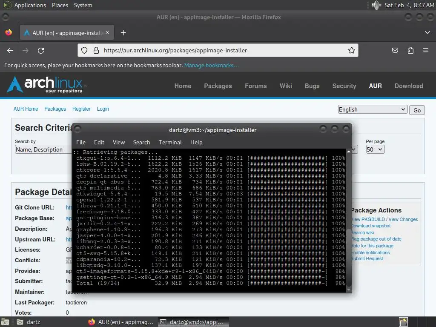Open the terminal File menu
Viewport: 436px width, 327px height.
[80, 142]
